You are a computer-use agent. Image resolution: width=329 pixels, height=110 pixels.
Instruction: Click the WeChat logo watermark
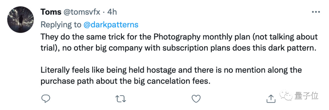(x=286, y=95)
